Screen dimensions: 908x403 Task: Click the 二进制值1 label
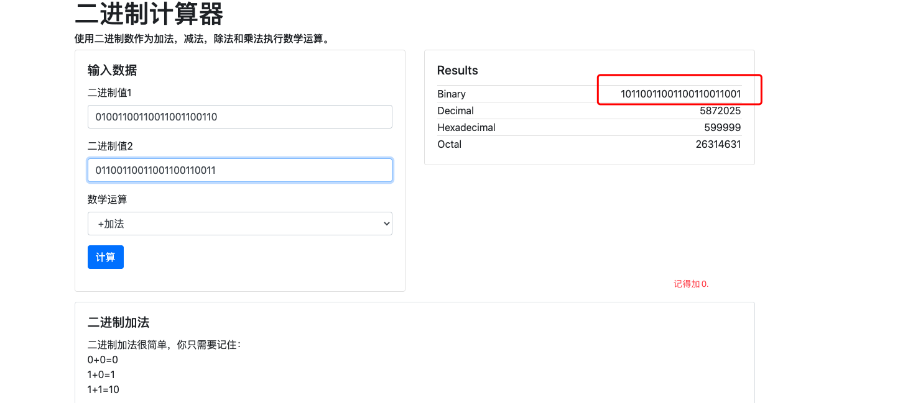pos(110,93)
